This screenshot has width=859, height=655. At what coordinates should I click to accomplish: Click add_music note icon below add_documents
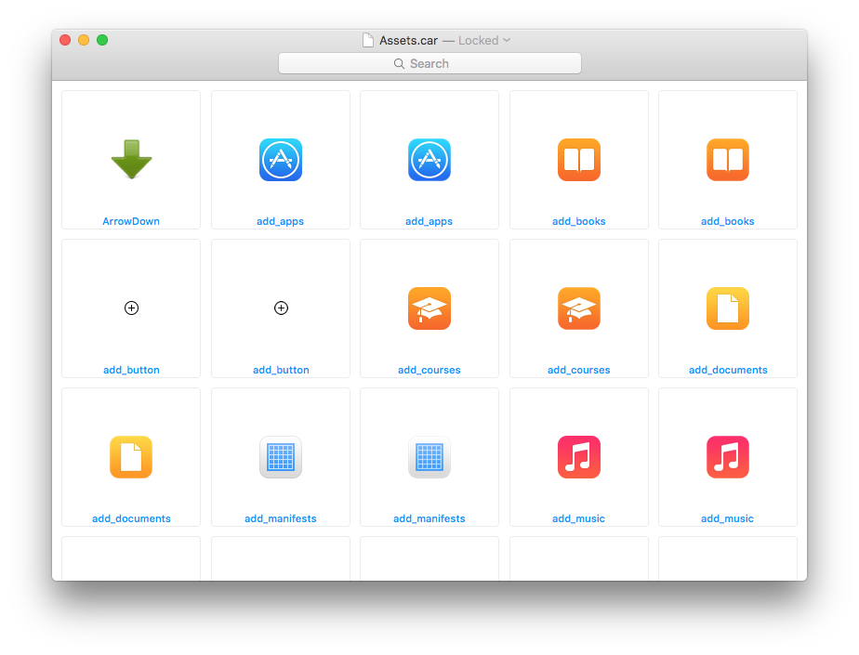(728, 457)
